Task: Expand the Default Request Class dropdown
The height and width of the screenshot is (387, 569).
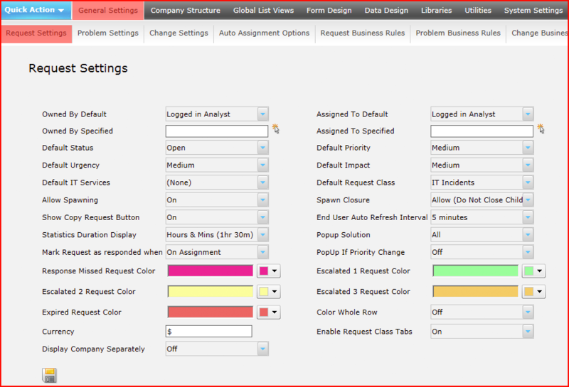Action: click(x=482, y=182)
